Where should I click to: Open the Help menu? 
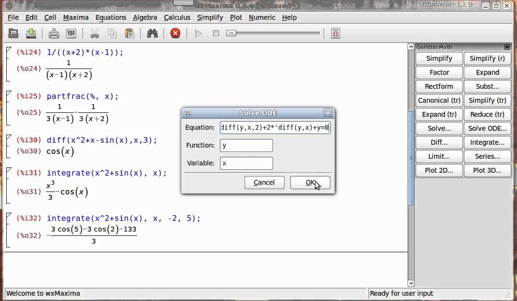289,17
